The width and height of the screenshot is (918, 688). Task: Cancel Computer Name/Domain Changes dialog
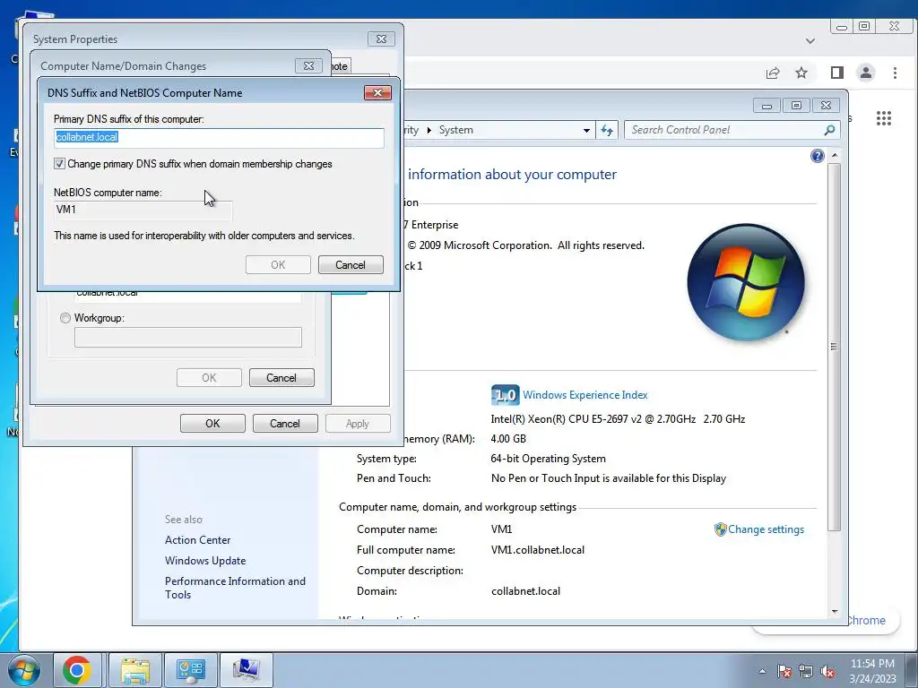point(281,378)
